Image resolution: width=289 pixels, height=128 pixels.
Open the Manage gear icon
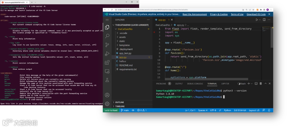(107, 104)
